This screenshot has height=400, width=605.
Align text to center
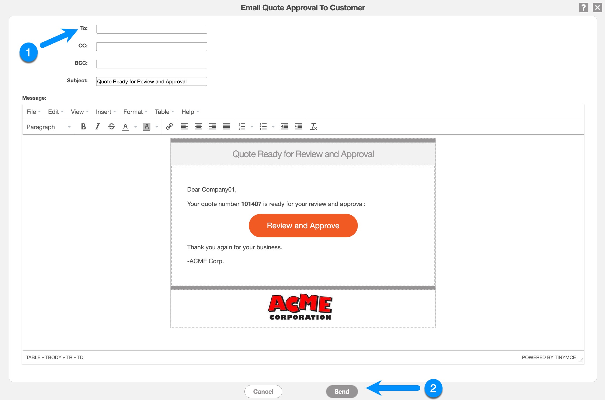(x=198, y=127)
